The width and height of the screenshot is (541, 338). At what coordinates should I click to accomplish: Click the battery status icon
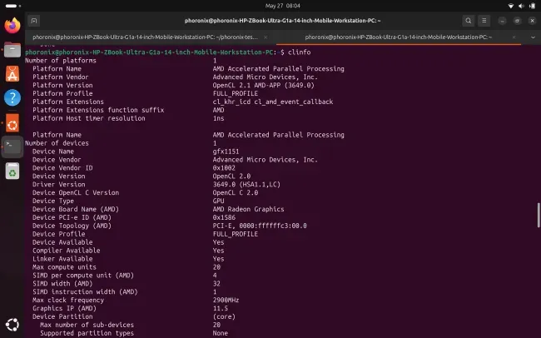532,6
